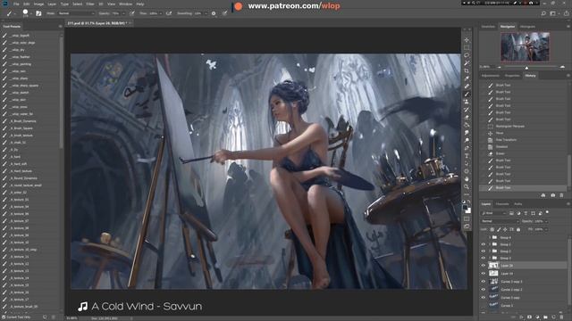Open the layer blend mode dropdown
The image size is (572, 321).
click(500, 221)
